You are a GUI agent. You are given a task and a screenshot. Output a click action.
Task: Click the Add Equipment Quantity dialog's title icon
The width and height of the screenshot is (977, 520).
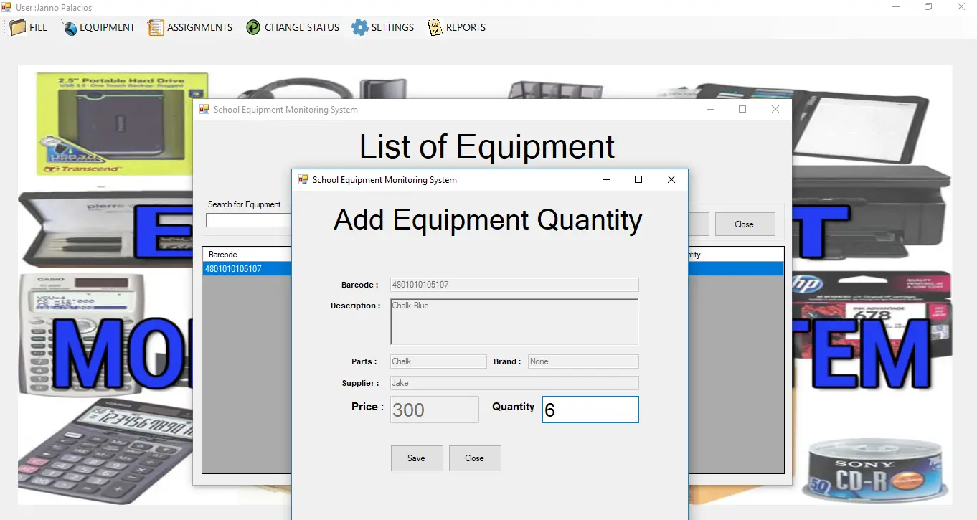pos(303,180)
